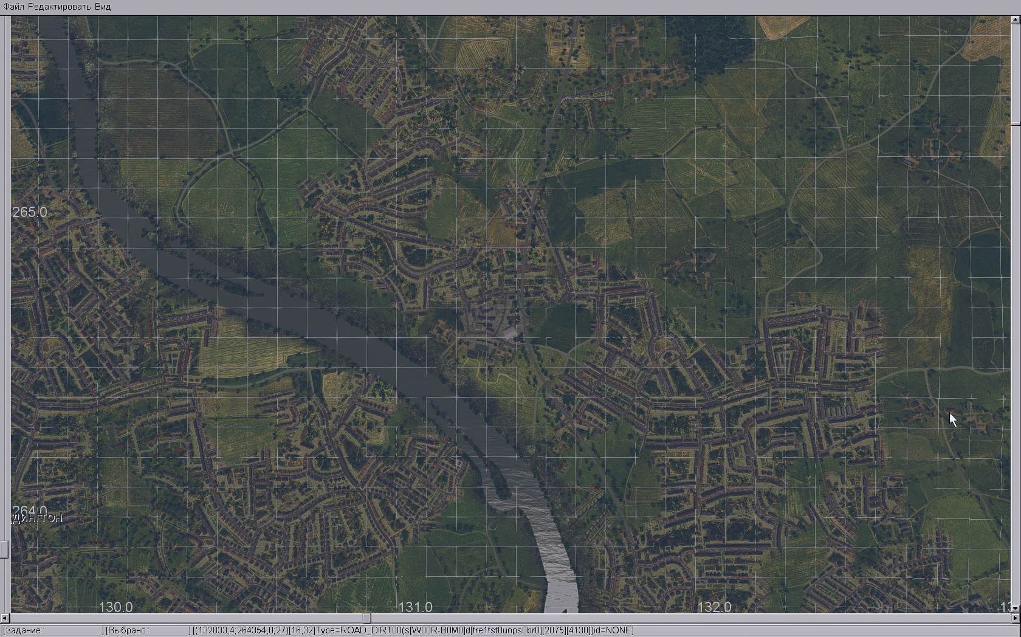Viewport: 1021px width, 637px height.
Task: Click the right vertical scrollbar thumb
Action: (1016, 123)
